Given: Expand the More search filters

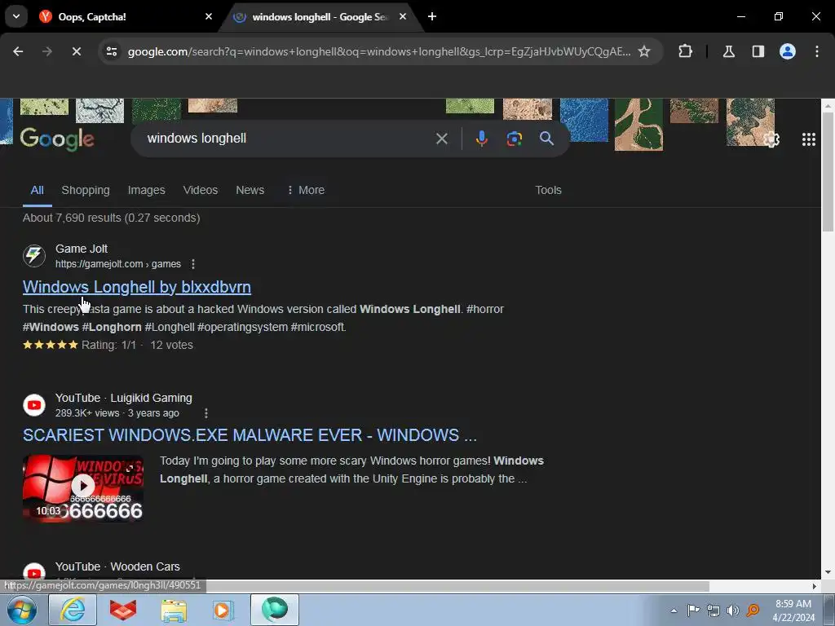Looking at the screenshot, I should click(x=306, y=190).
